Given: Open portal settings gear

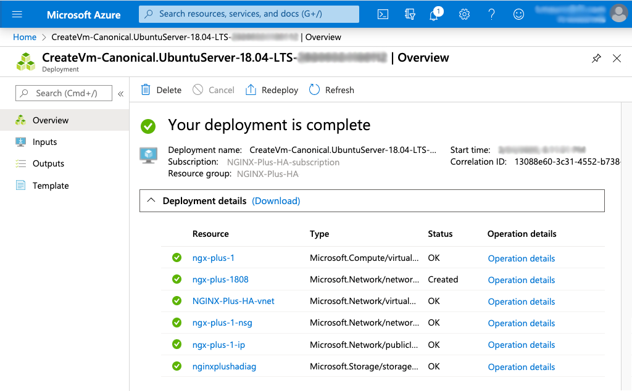Looking at the screenshot, I should point(464,14).
